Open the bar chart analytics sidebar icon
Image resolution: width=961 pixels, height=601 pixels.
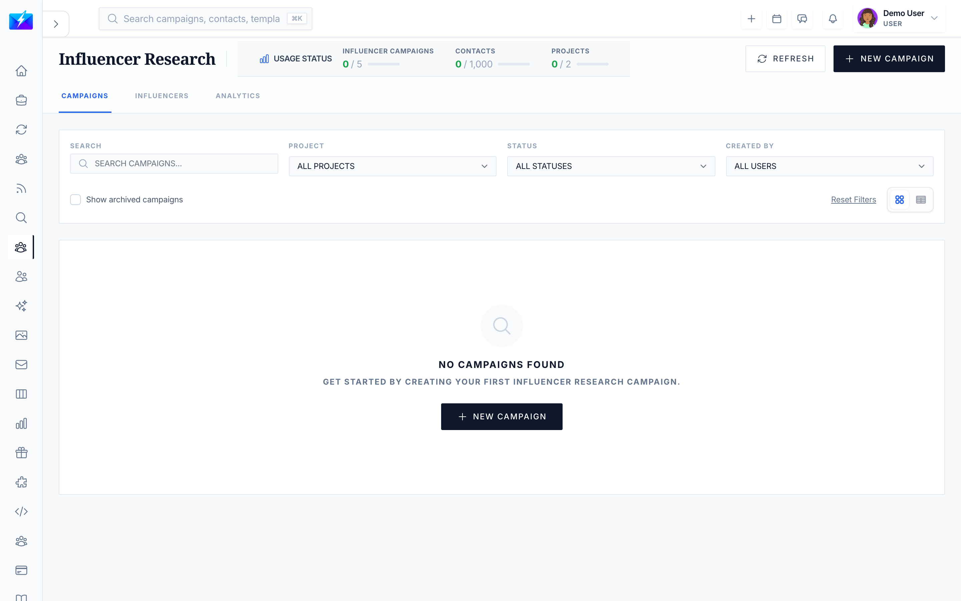click(x=21, y=423)
